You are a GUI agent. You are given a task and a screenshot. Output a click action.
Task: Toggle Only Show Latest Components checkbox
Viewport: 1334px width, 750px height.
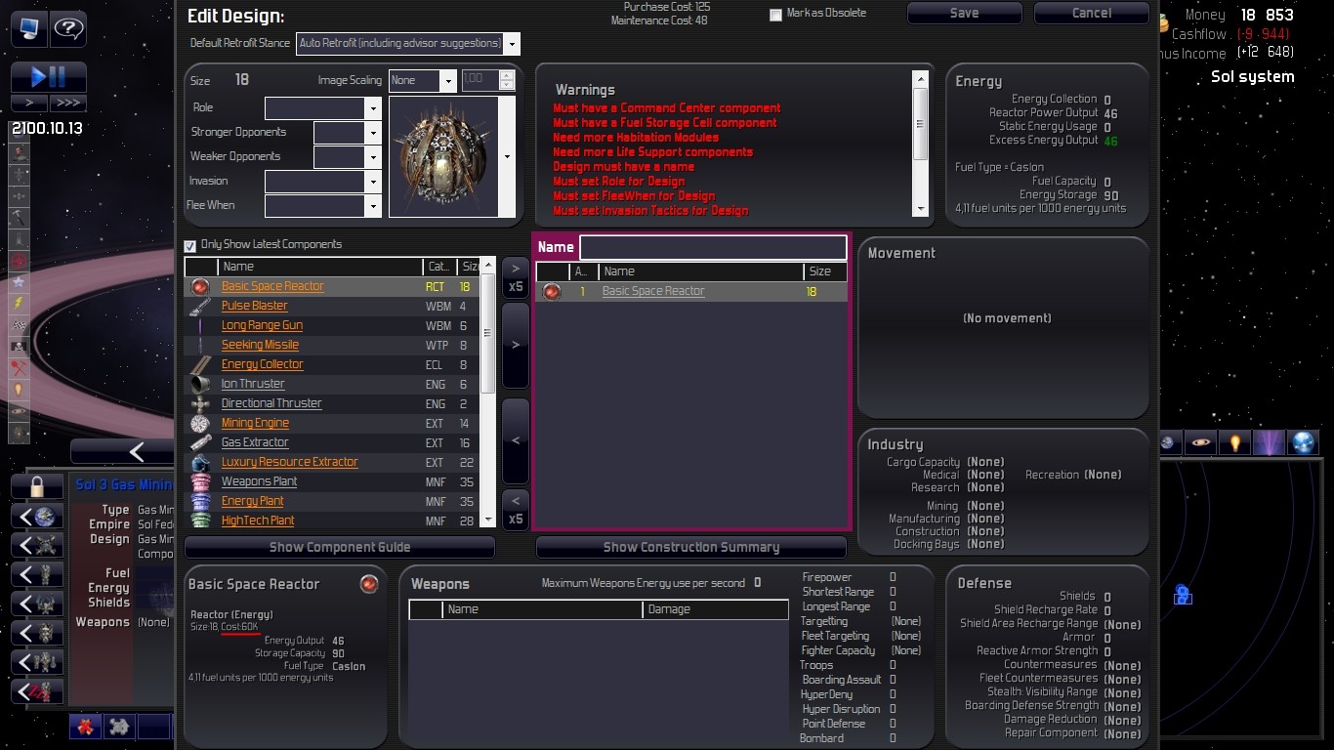point(190,245)
